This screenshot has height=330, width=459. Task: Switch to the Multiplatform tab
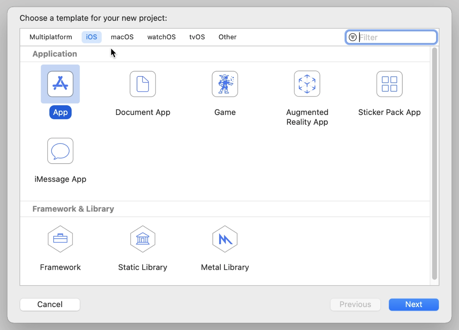51,37
